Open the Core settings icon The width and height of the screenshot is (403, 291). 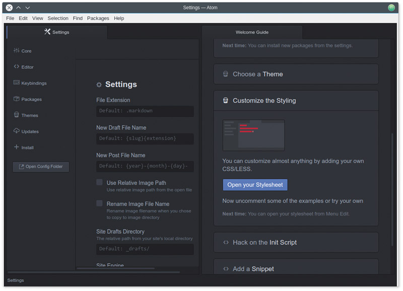tap(17, 50)
